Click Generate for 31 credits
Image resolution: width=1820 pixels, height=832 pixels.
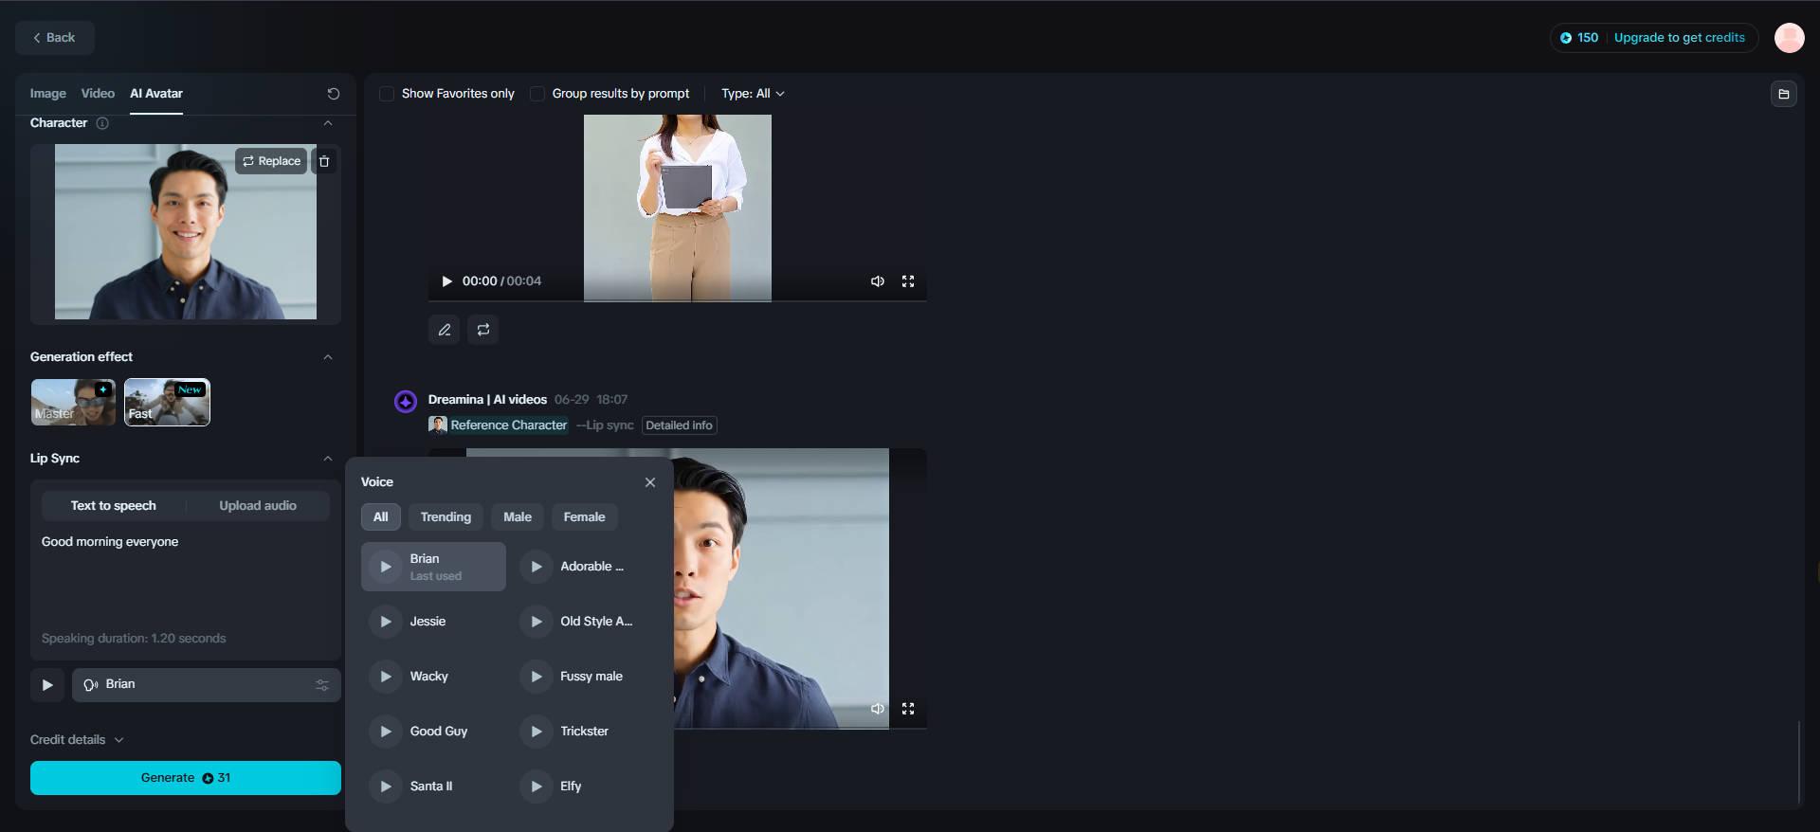point(186,778)
